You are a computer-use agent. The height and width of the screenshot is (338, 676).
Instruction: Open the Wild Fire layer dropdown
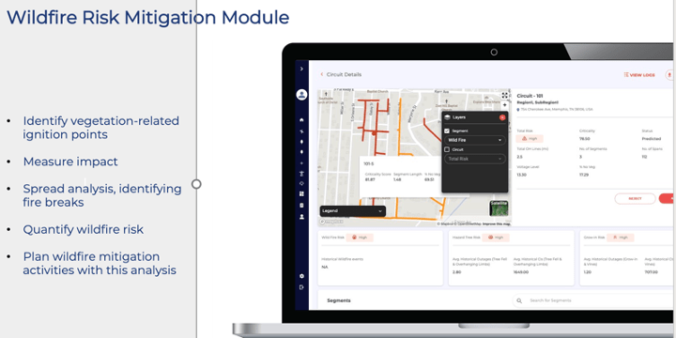(x=475, y=140)
